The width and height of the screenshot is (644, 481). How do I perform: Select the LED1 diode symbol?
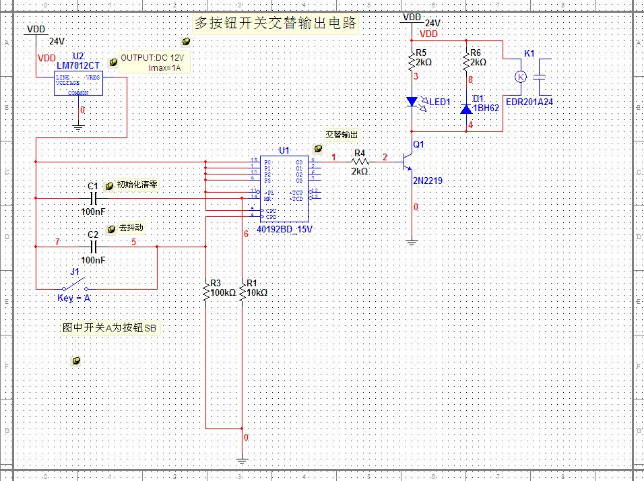[412, 102]
